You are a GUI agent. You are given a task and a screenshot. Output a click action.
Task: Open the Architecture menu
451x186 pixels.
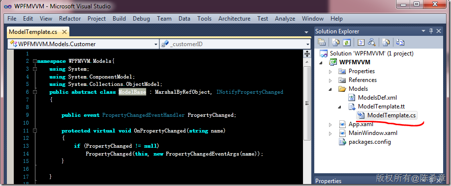235,19
